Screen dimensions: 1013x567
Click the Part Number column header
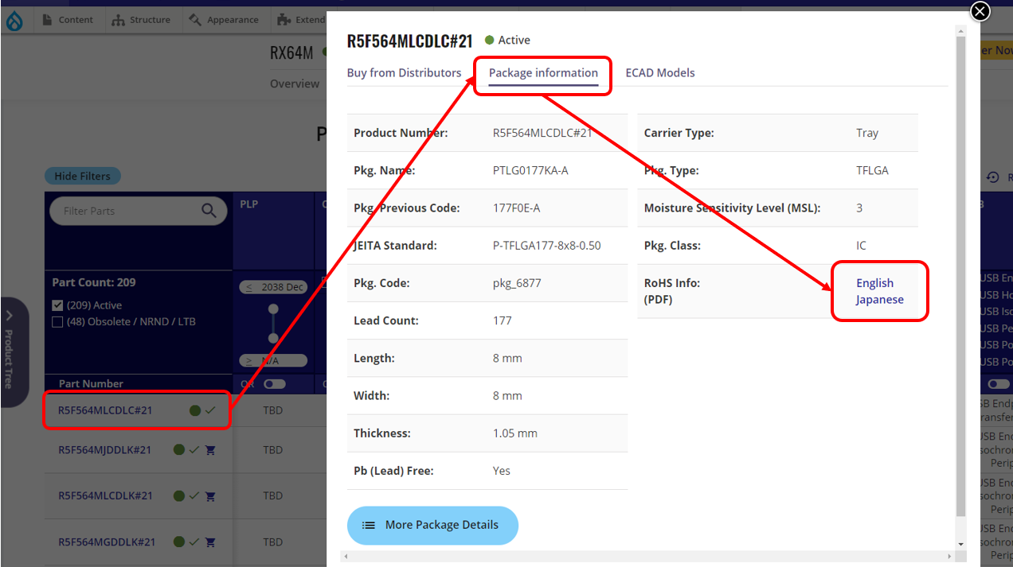pos(91,383)
